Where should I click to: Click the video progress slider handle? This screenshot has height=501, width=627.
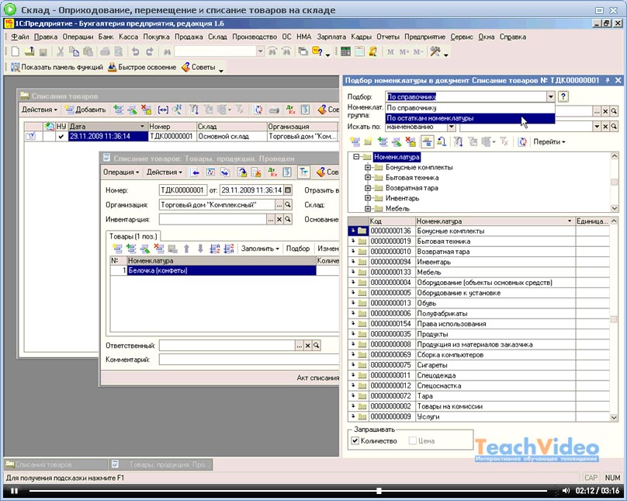(379, 491)
